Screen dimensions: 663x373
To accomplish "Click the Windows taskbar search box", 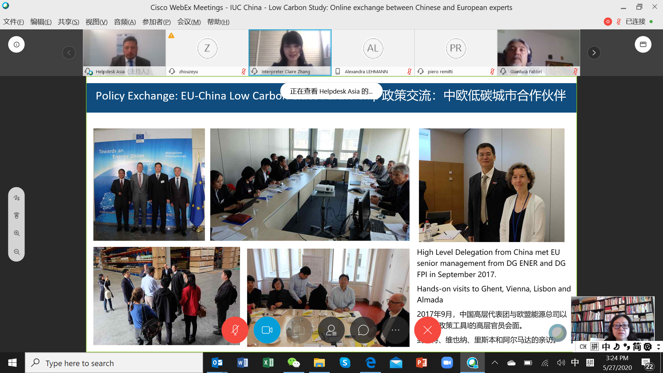I will point(114,363).
